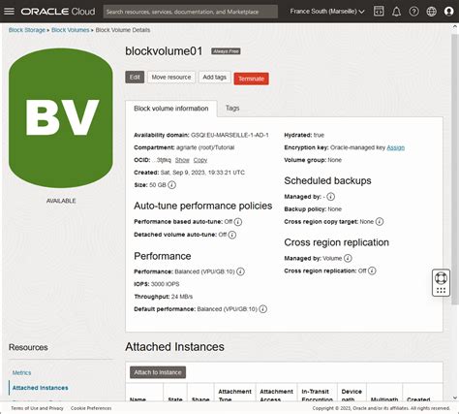Click the Edit button
This screenshot has height=414, width=459.
click(x=135, y=78)
